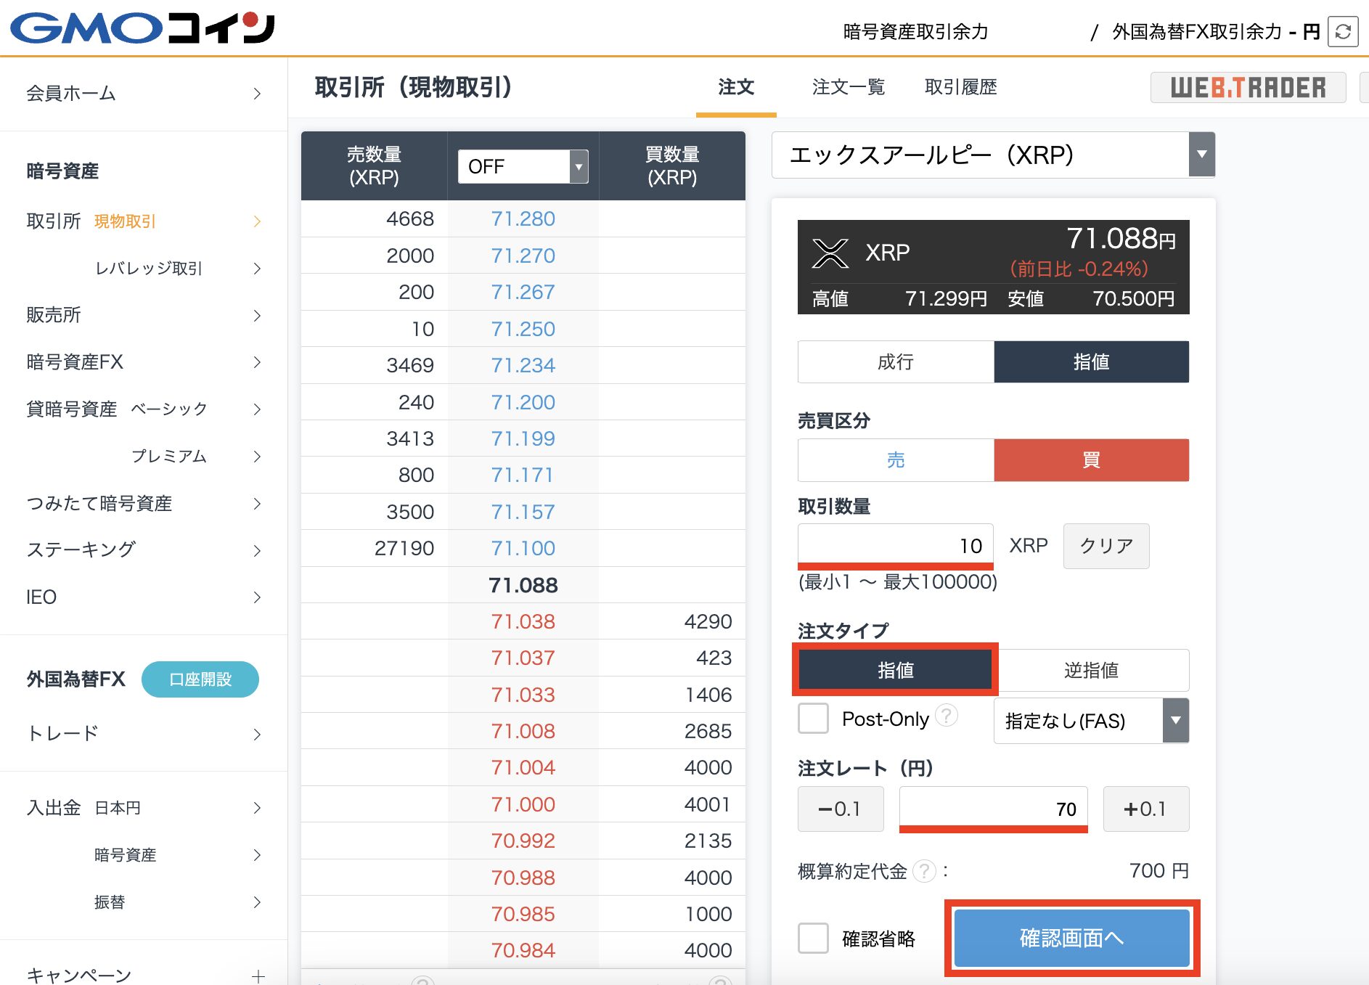1369x985 pixels.
Task: Click the Post-Only help question icon
Action: click(947, 719)
